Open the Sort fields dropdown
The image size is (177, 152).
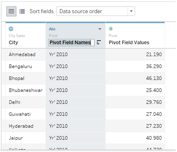click(95, 11)
